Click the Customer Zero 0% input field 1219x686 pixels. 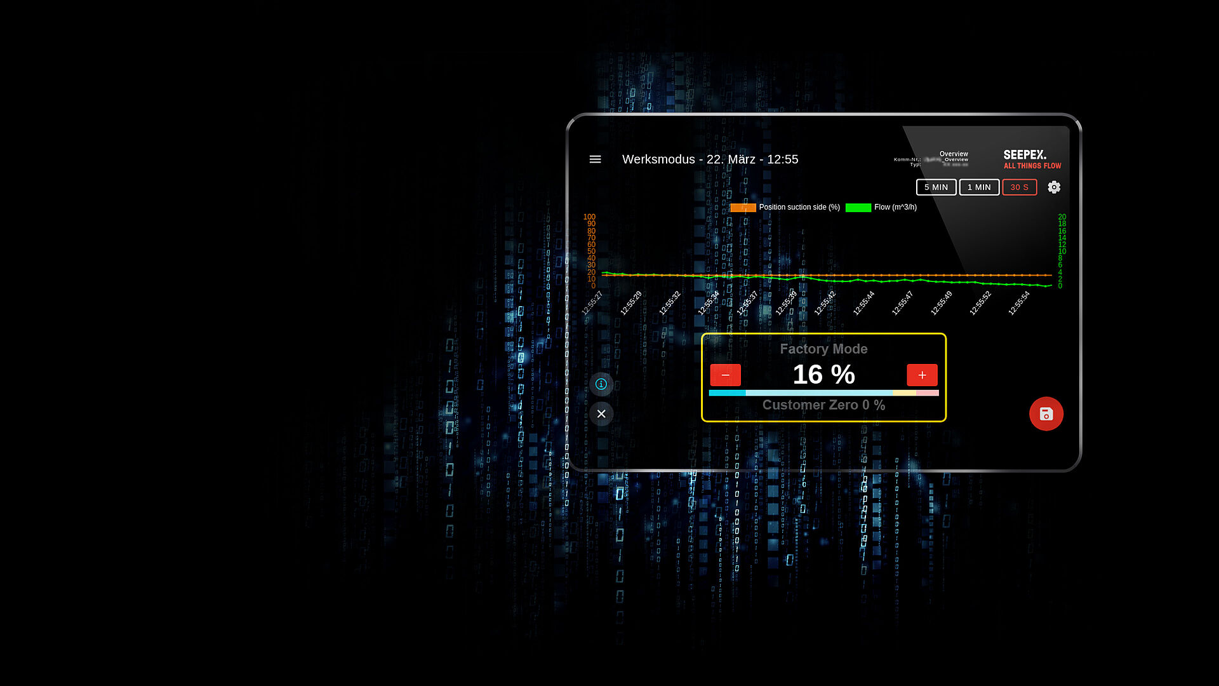pyautogui.click(x=824, y=405)
